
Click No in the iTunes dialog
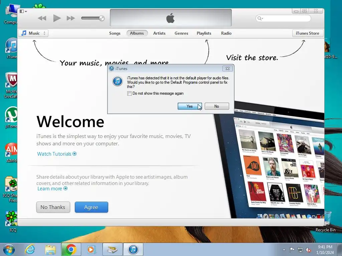[x=216, y=106]
